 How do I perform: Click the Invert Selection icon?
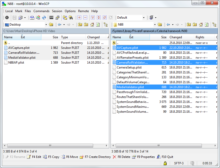tap(99, 18)
